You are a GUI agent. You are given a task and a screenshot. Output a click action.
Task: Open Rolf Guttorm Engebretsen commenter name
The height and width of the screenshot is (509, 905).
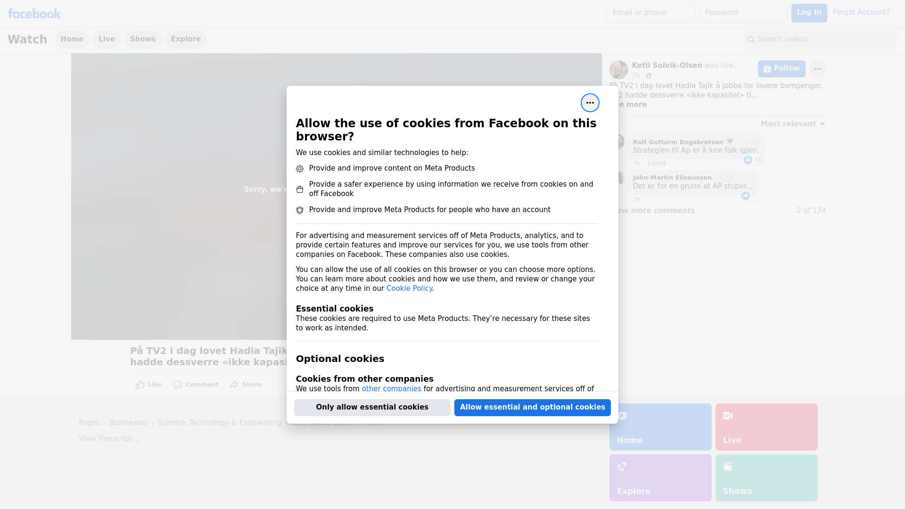point(678,142)
